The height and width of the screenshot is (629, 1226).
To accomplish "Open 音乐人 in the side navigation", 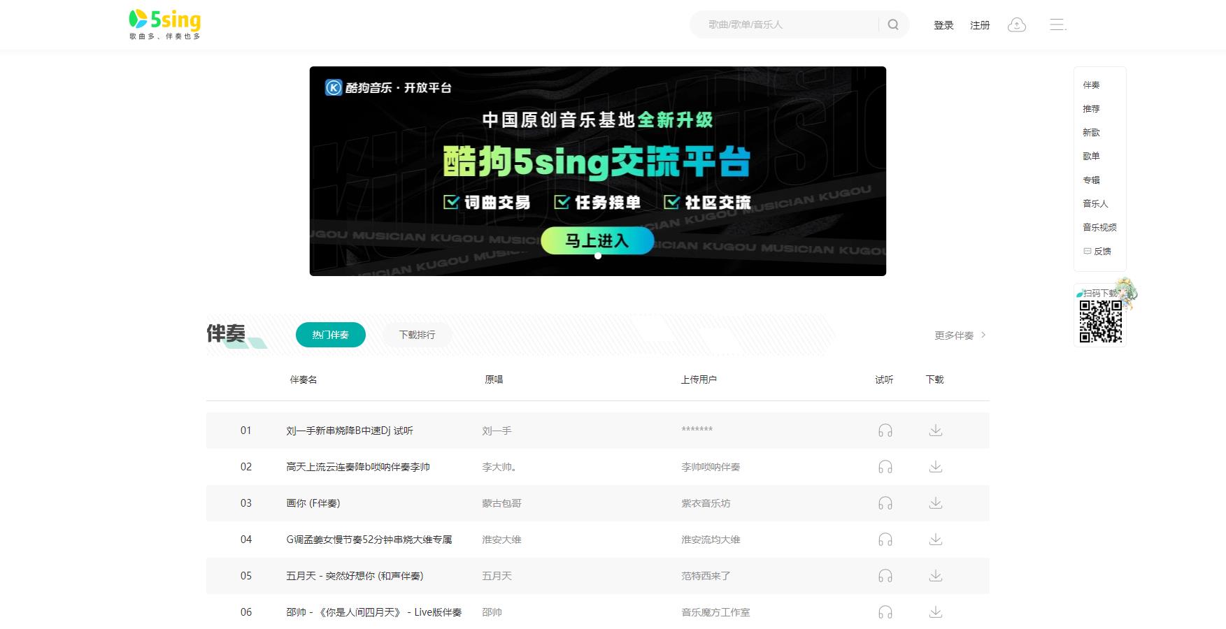I will (x=1095, y=204).
